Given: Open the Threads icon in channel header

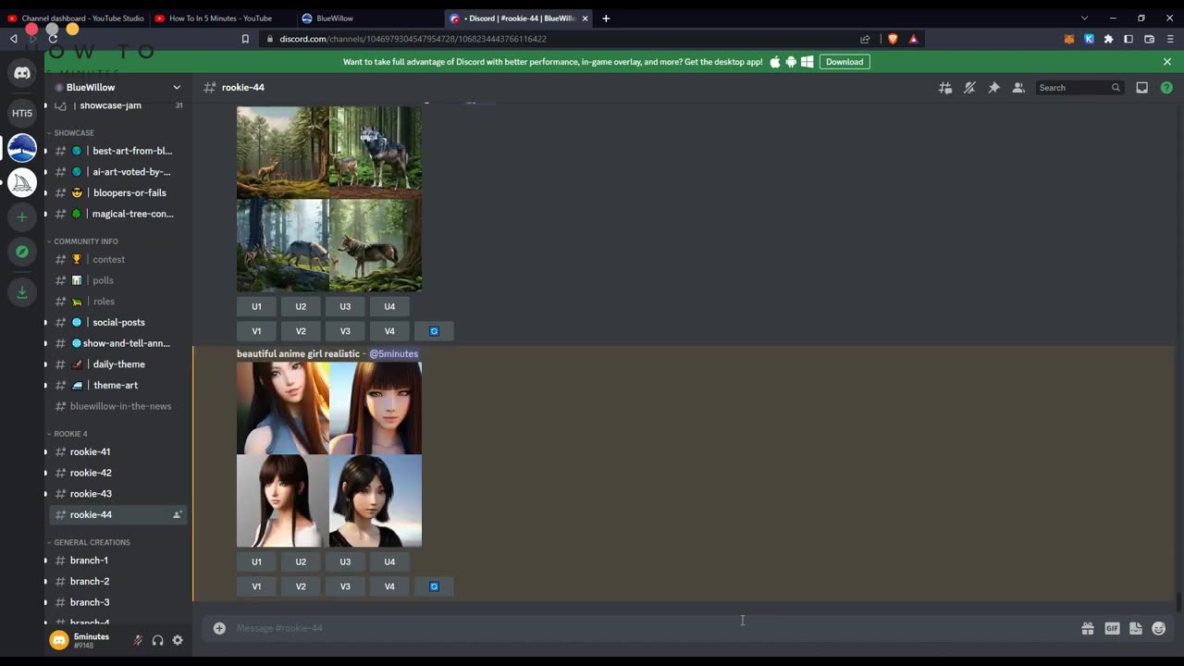Looking at the screenshot, I should click(944, 88).
